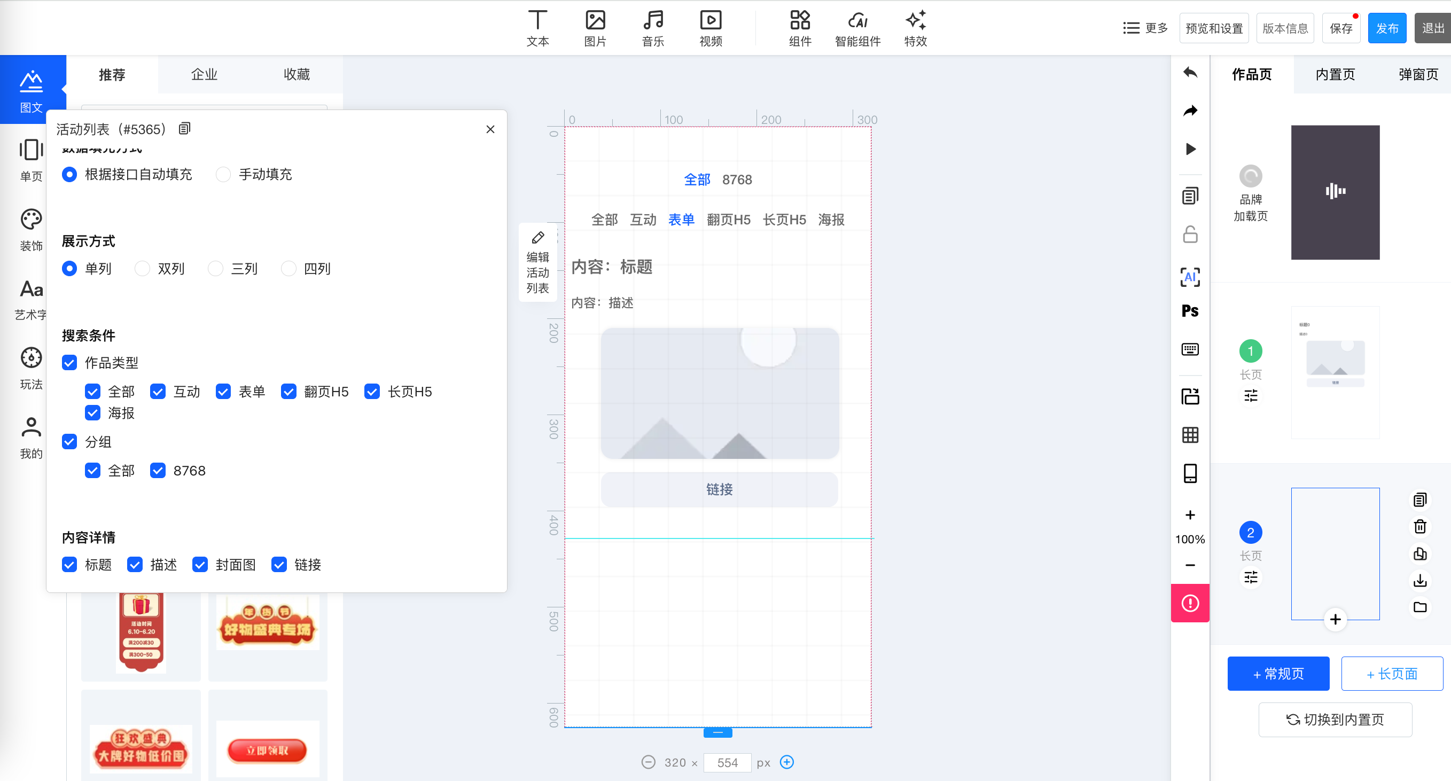Choose 双列 display layout

(x=143, y=269)
